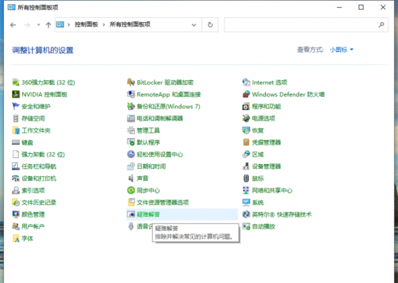Click the 安全和维护 text link

(x=36, y=106)
